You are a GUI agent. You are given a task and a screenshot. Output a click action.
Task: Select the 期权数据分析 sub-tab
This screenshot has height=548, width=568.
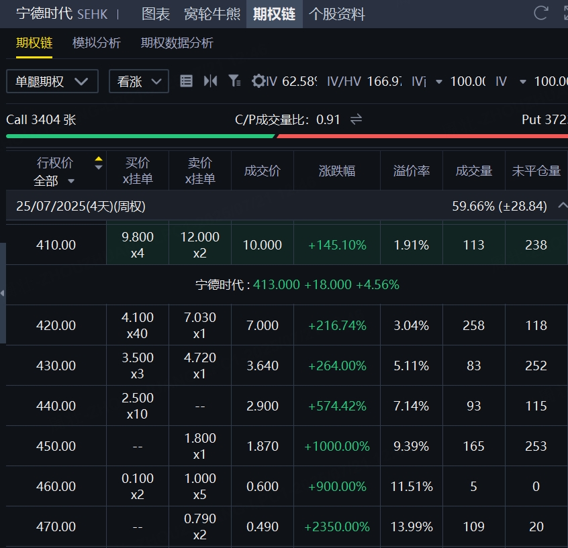(x=177, y=43)
